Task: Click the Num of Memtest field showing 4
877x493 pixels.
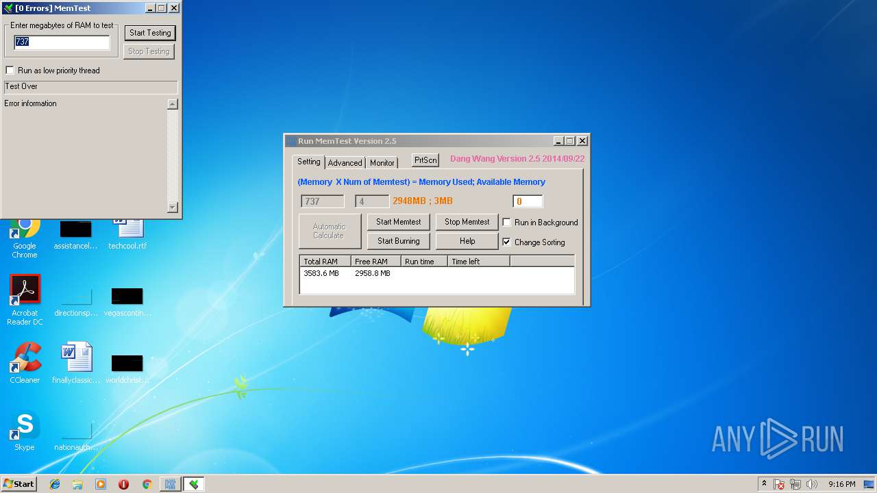Action: [x=372, y=201]
